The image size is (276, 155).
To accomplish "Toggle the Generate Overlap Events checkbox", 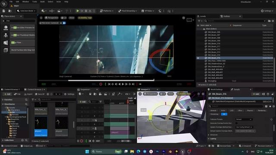I will tap(236, 123).
